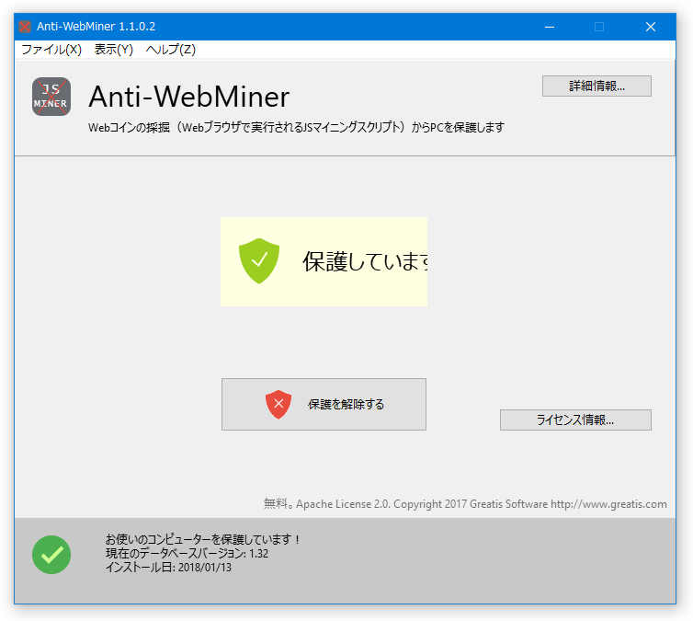The height and width of the screenshot is (621, 693).
Task: Open the 表示(Y) menu
Action: click(x=114, y=50)
